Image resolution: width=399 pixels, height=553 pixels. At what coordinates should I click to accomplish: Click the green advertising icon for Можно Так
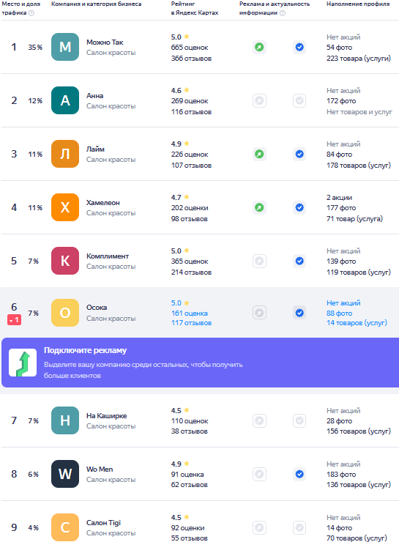pyautogui.click(x=259, y=48)
